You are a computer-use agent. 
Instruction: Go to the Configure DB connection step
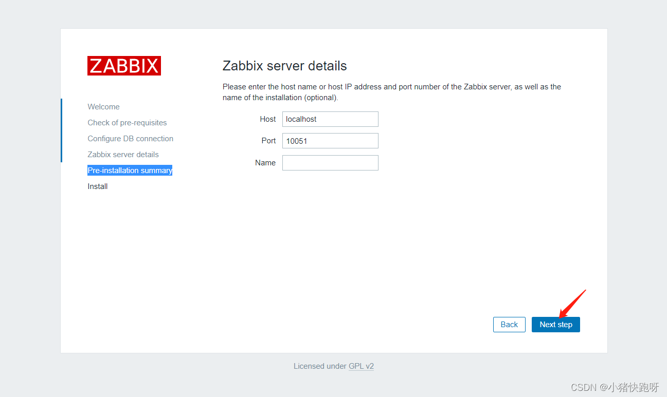coord(130,138)
